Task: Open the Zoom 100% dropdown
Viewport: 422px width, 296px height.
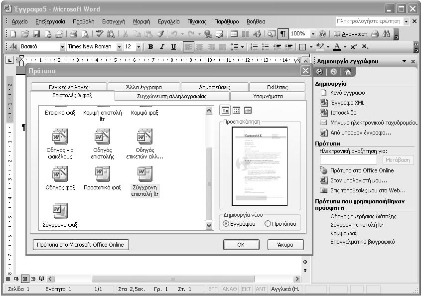Action: (x=313, y=34)
